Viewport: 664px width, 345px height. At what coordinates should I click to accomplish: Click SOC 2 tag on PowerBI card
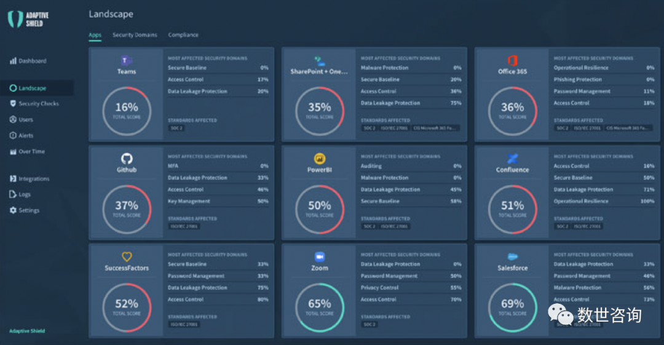tap(369, 226)
